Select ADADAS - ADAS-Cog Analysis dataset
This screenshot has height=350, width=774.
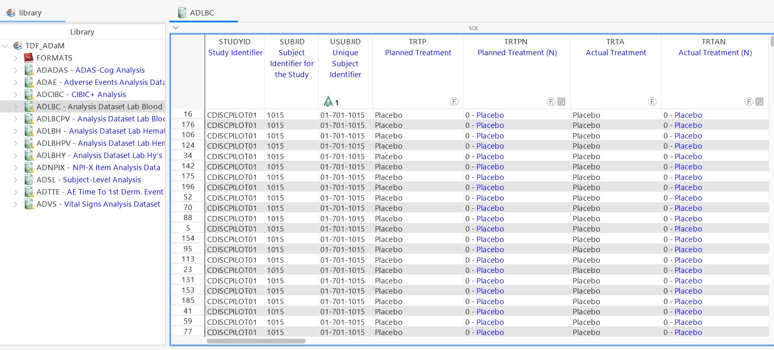pyautogui.click(x=91, y=70)
